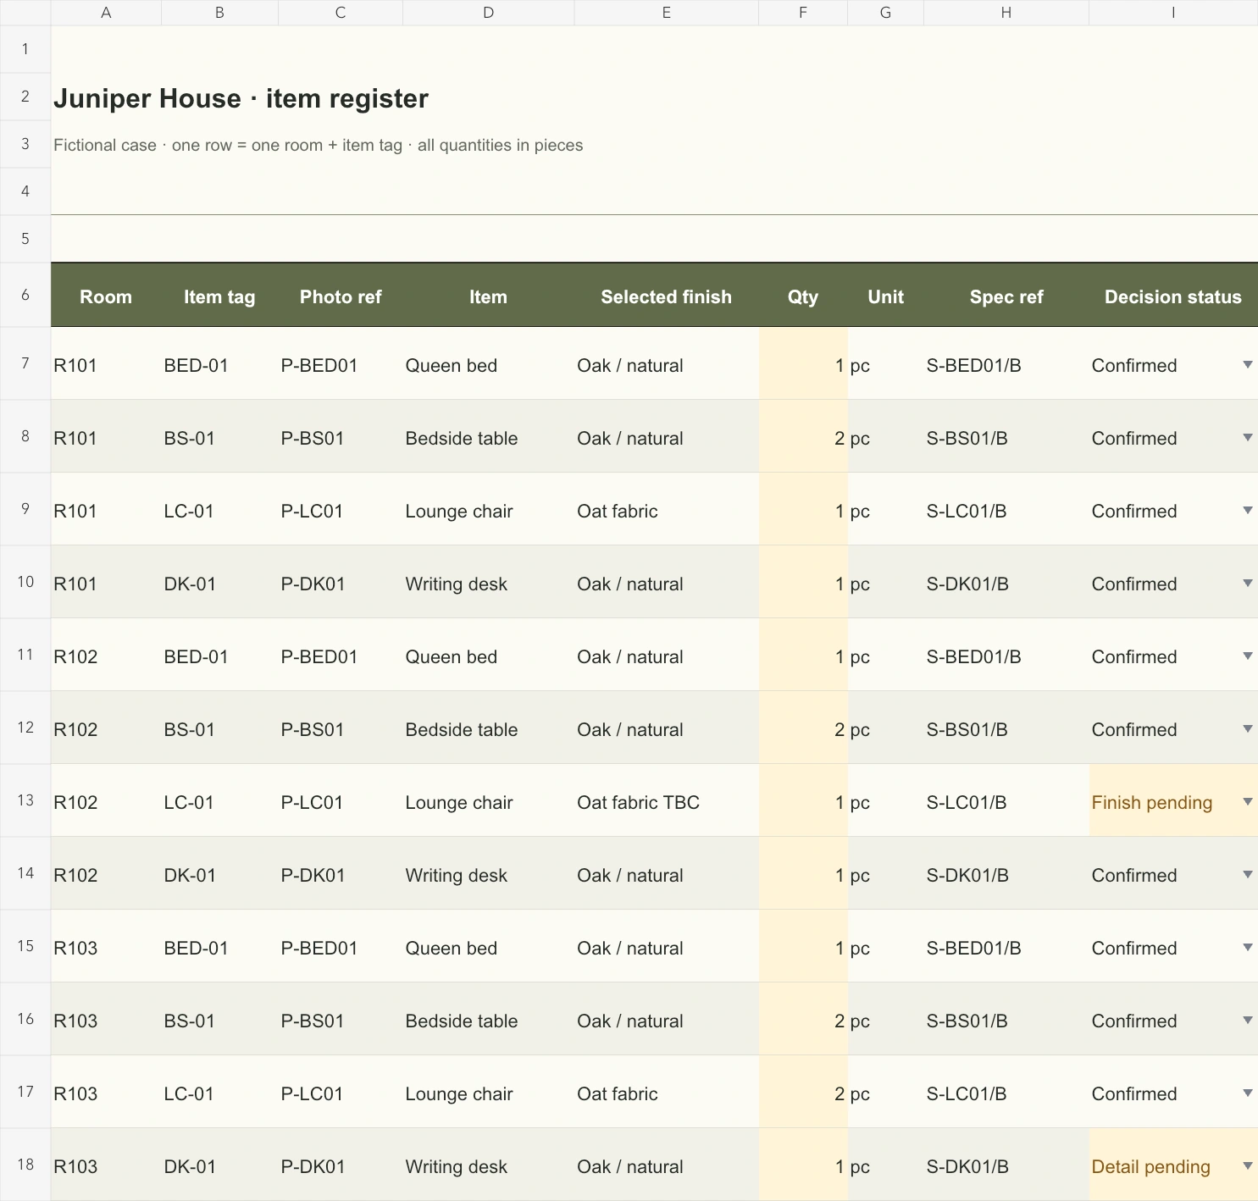Open status dropdown in row 17

[x=1247, y=1093]
